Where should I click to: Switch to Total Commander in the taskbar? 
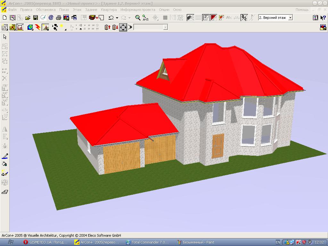point(150,242)
